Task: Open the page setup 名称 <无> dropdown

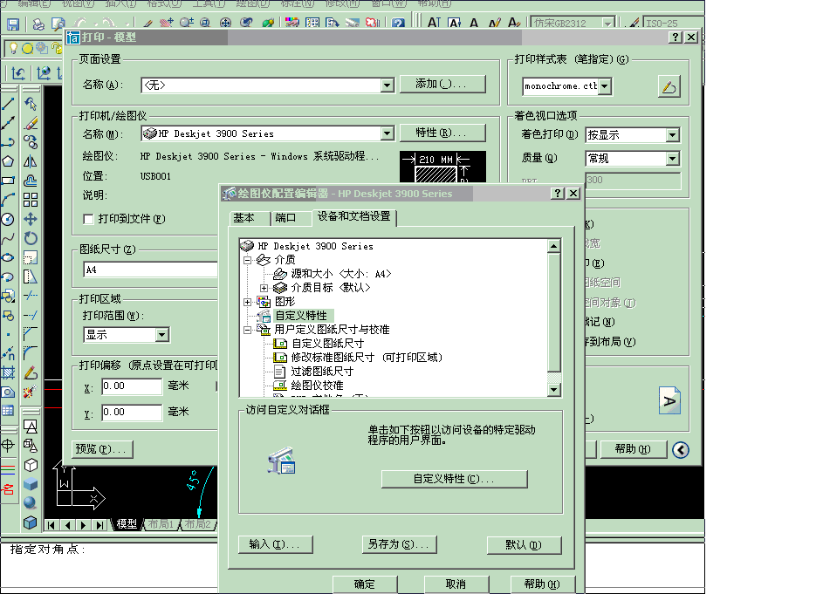Action: [x=387, y=85]
